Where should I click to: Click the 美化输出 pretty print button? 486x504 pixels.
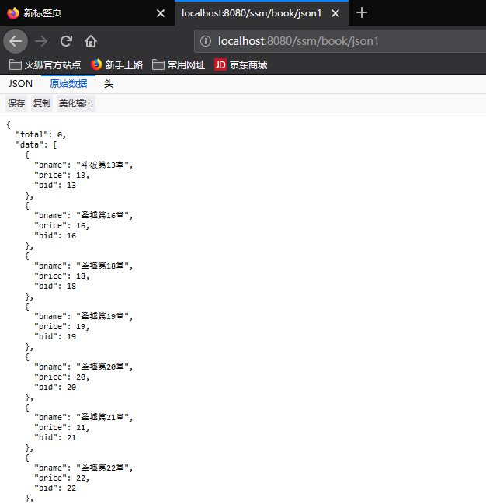(76, 103)
